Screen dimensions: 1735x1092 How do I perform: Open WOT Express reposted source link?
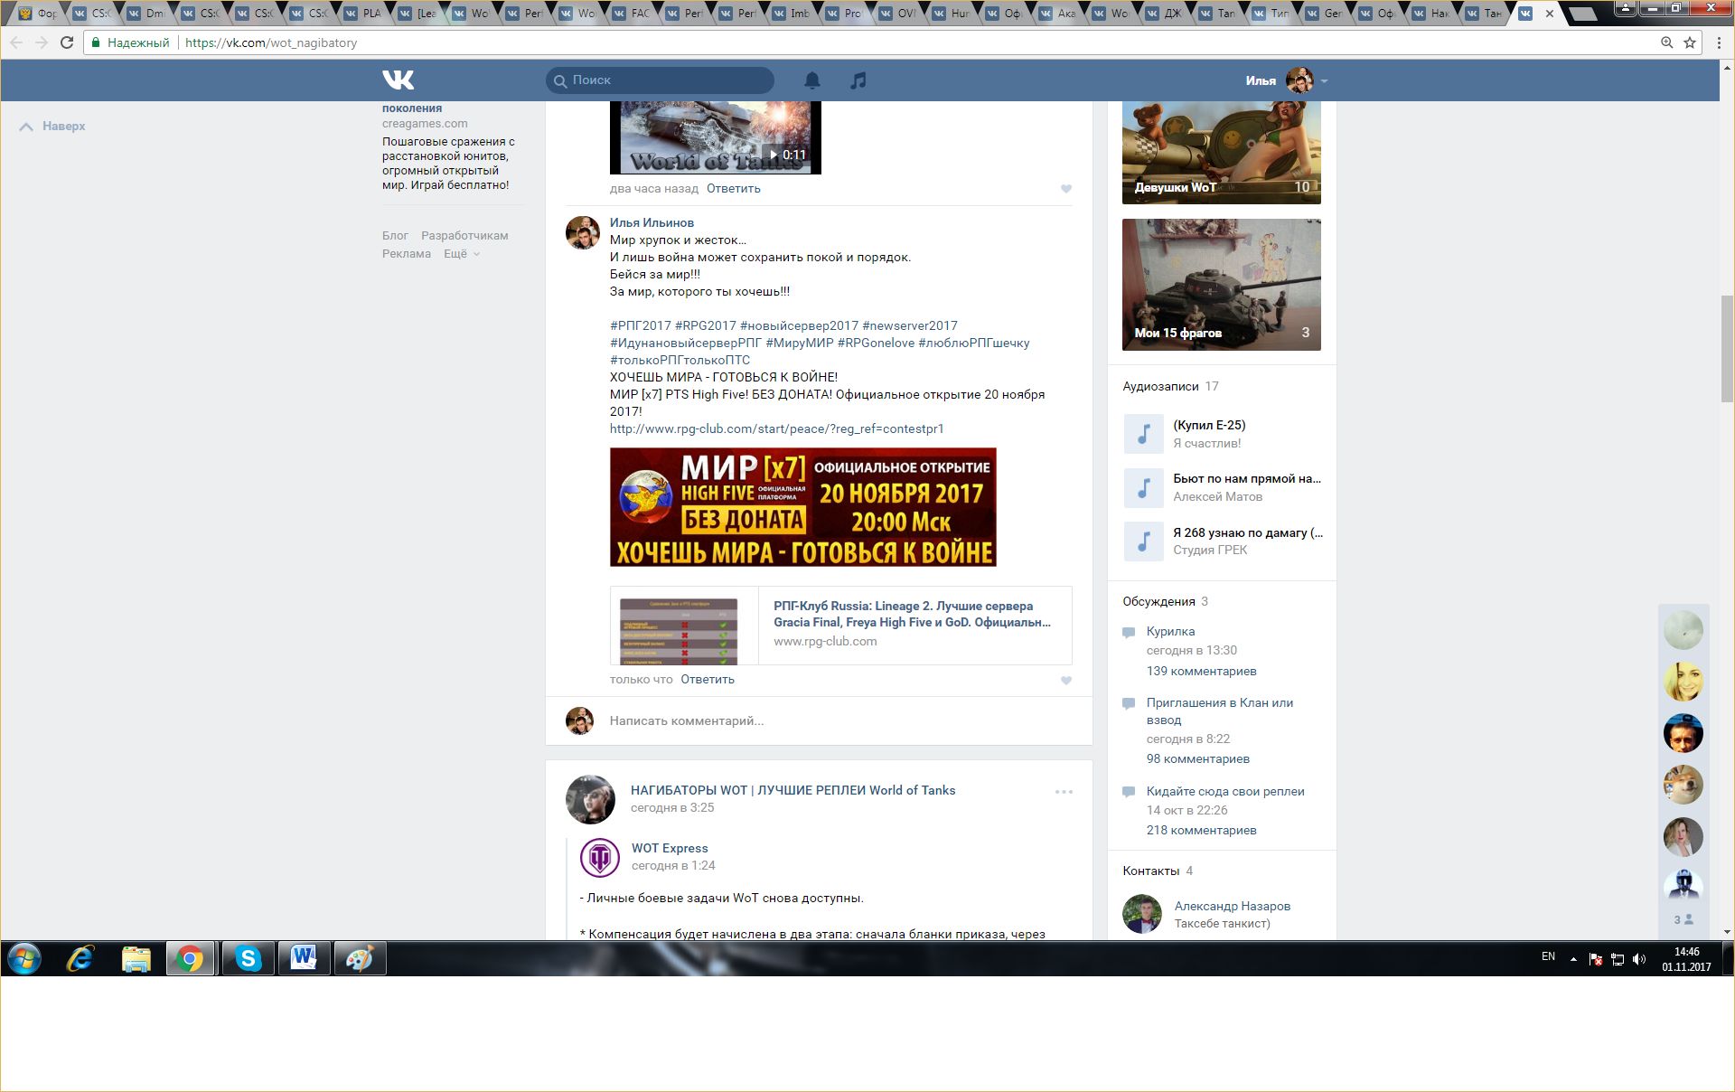[670, 848]
